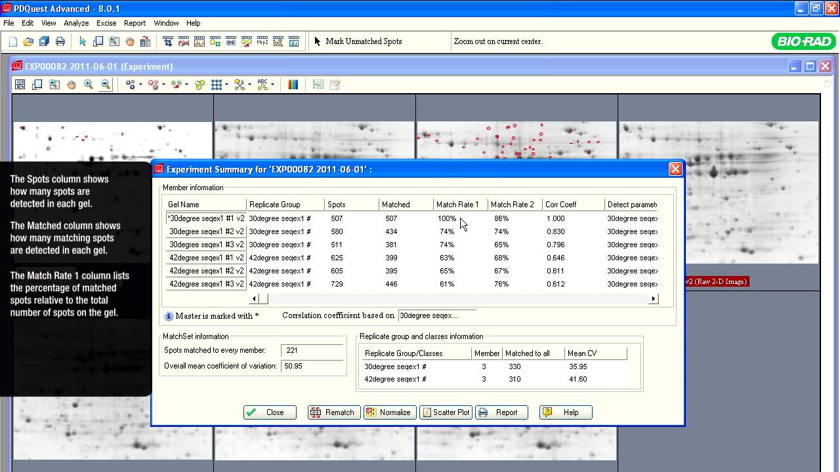Expand the ABC annotation tool dropdown arrow

[x=272, y=85]
